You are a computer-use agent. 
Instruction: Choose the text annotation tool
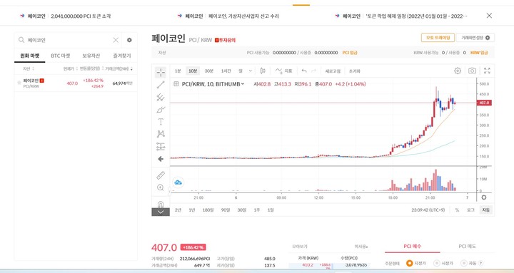click(x=161, y=122)
